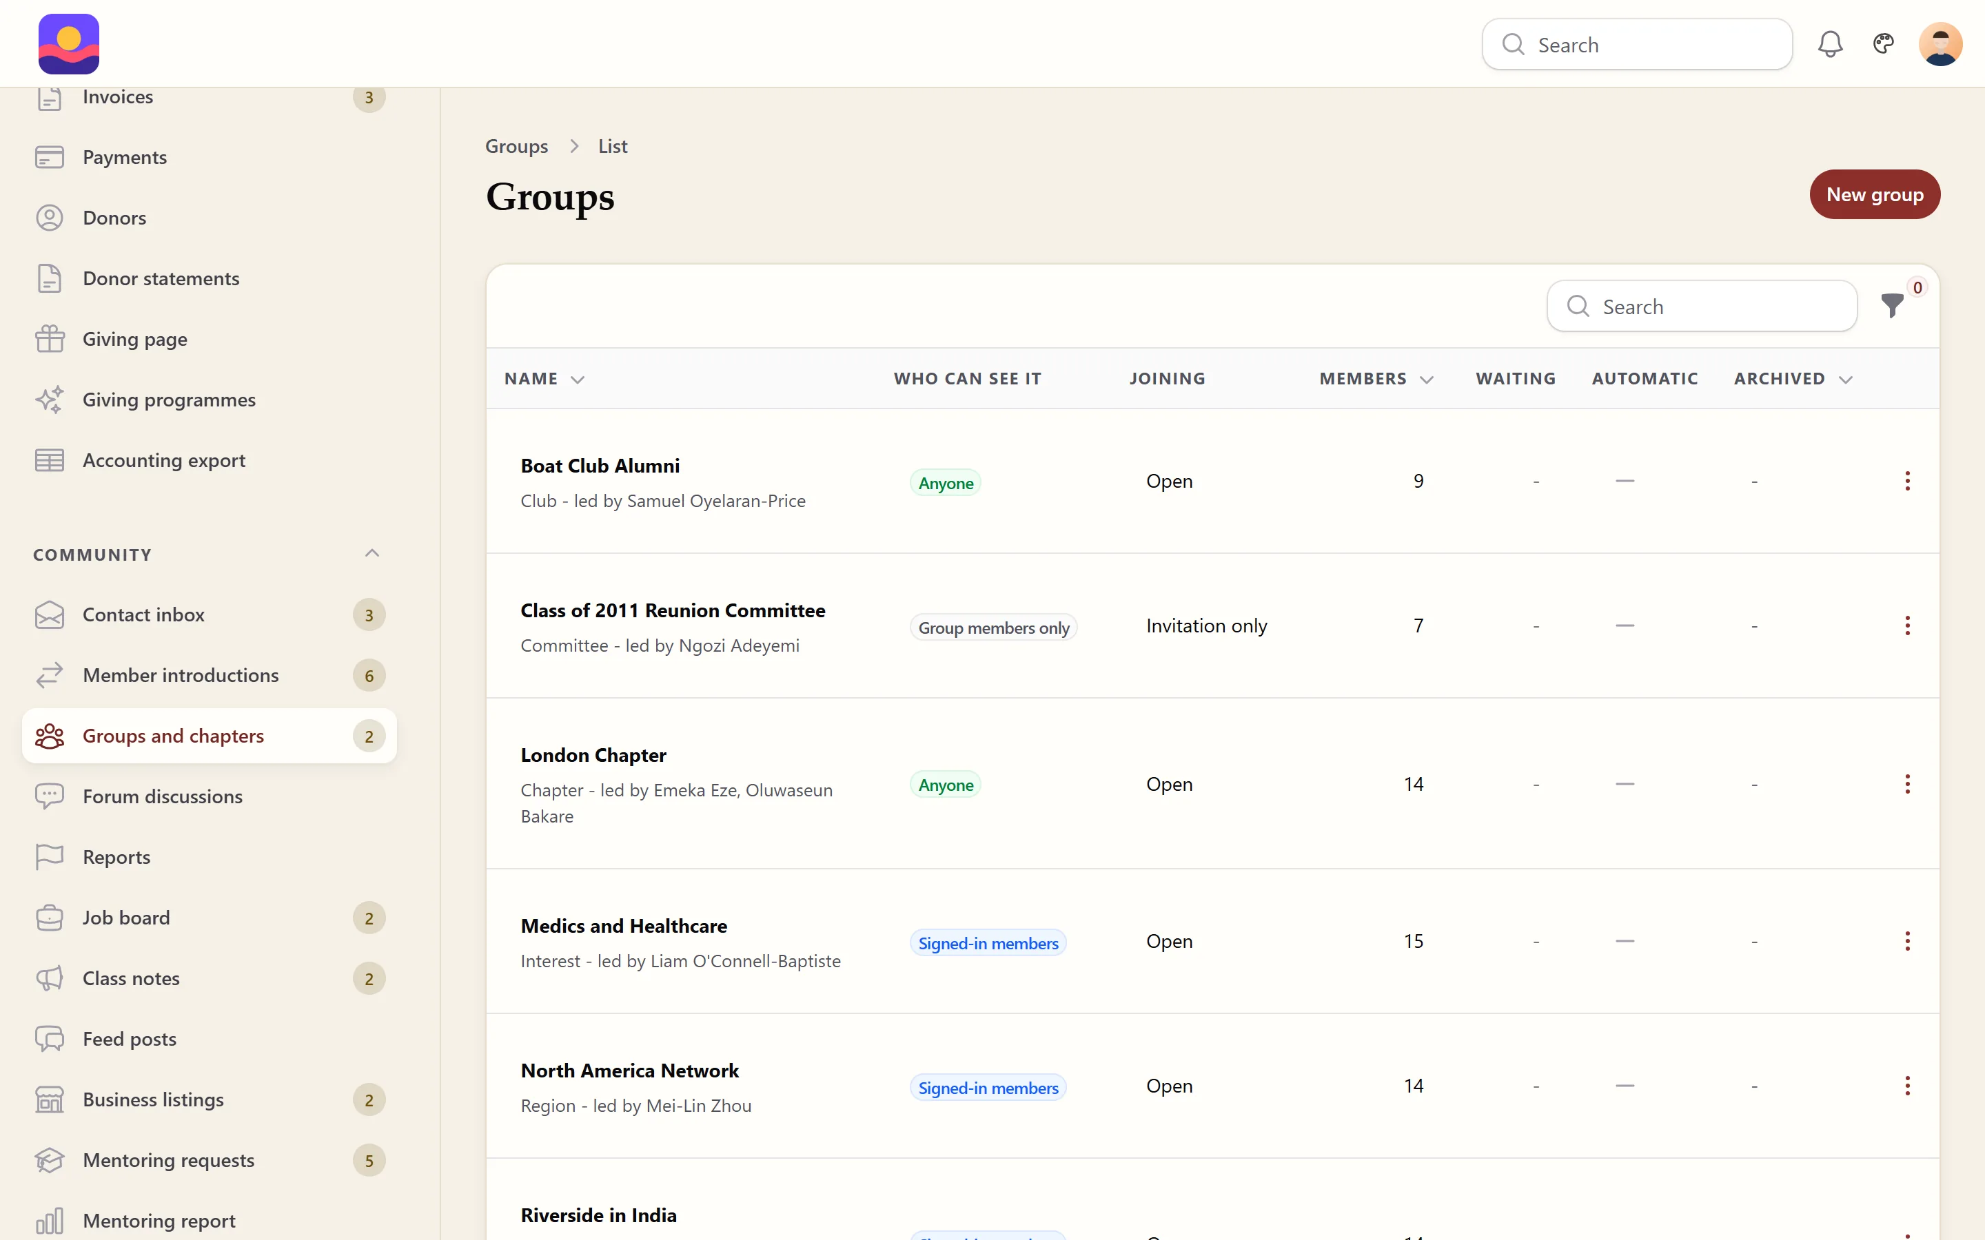Open row actions for Boat Club Alumni
Screen dimensions: 1985x1240
pyautogui.click(x=1907, y=481)
